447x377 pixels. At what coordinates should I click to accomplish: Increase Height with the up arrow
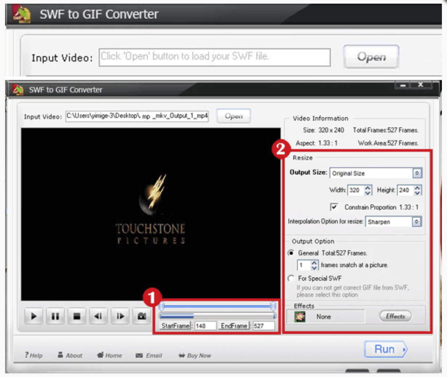tap(418, 187)
